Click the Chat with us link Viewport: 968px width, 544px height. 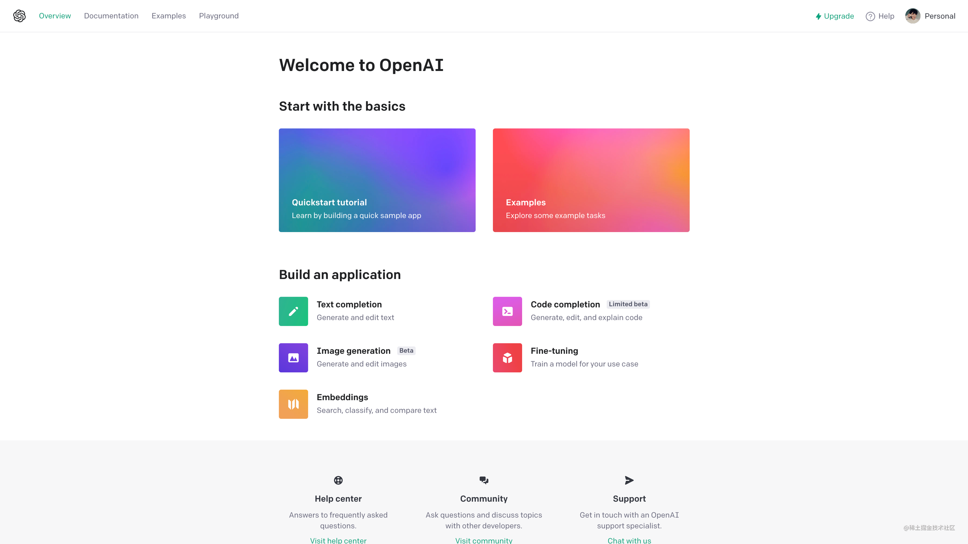pos(629,540)
